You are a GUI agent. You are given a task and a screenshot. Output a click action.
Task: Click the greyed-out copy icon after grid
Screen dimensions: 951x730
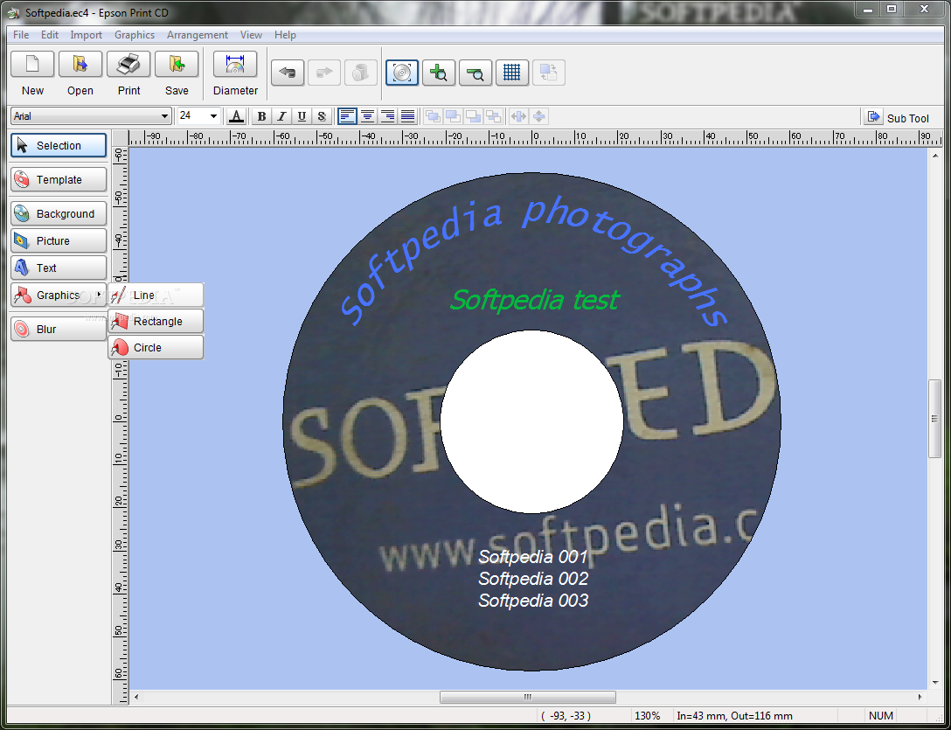point(549,73)
